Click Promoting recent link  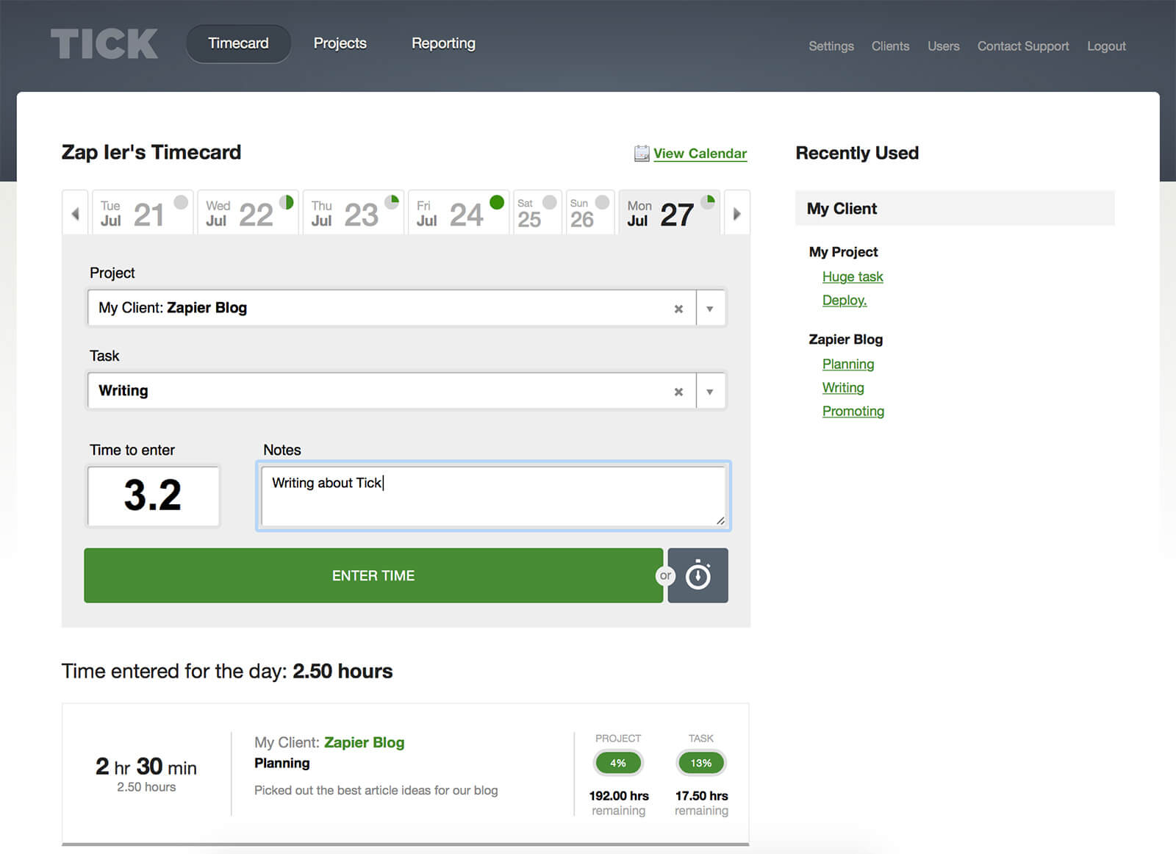point(853,412)
